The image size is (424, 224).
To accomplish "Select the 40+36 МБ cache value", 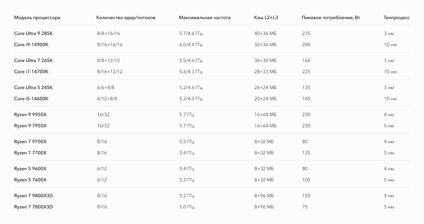I will (x=265, y=34).
